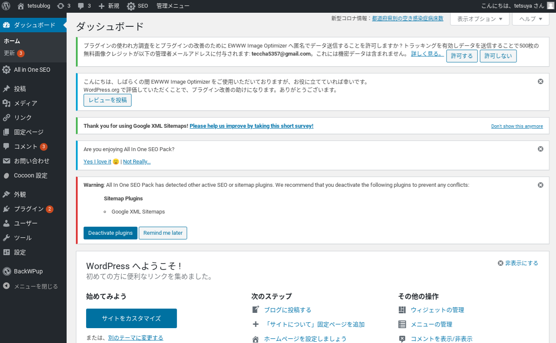Image resolution: width=556 pixels, height=343 pixels.
Task: Click Yes I love it link
Action: point(97,162)
